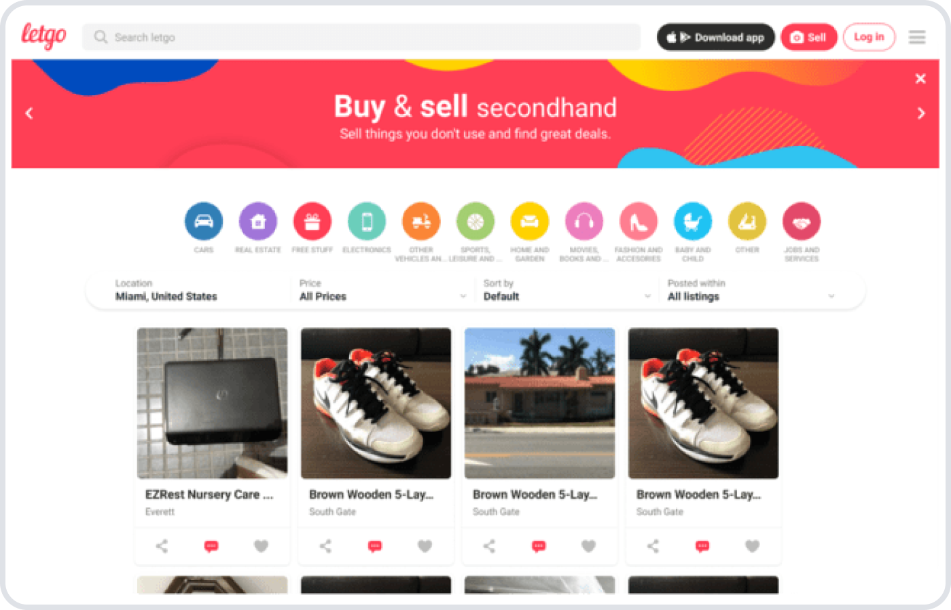Like the last Brown Wooden listing
Screen dimensions: 951x610
point(753,545)
